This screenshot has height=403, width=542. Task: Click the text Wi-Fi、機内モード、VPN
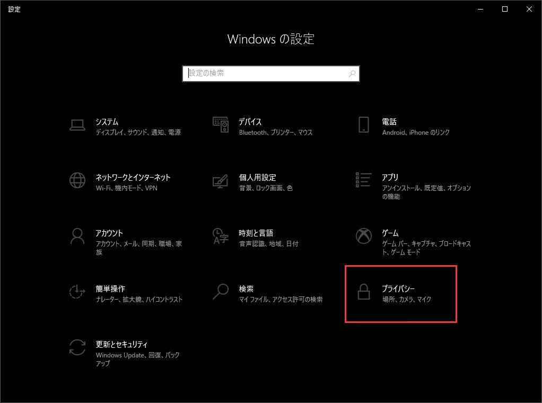[x=127, y=188]
